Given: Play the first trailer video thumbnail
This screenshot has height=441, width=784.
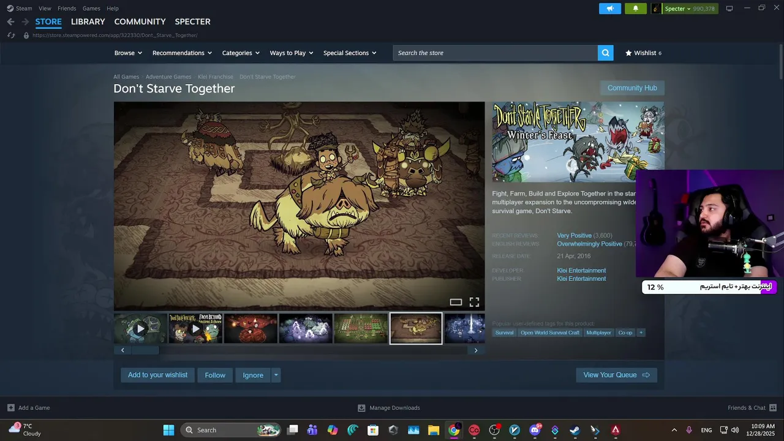Looking at the screenshot, I should 140,329.
